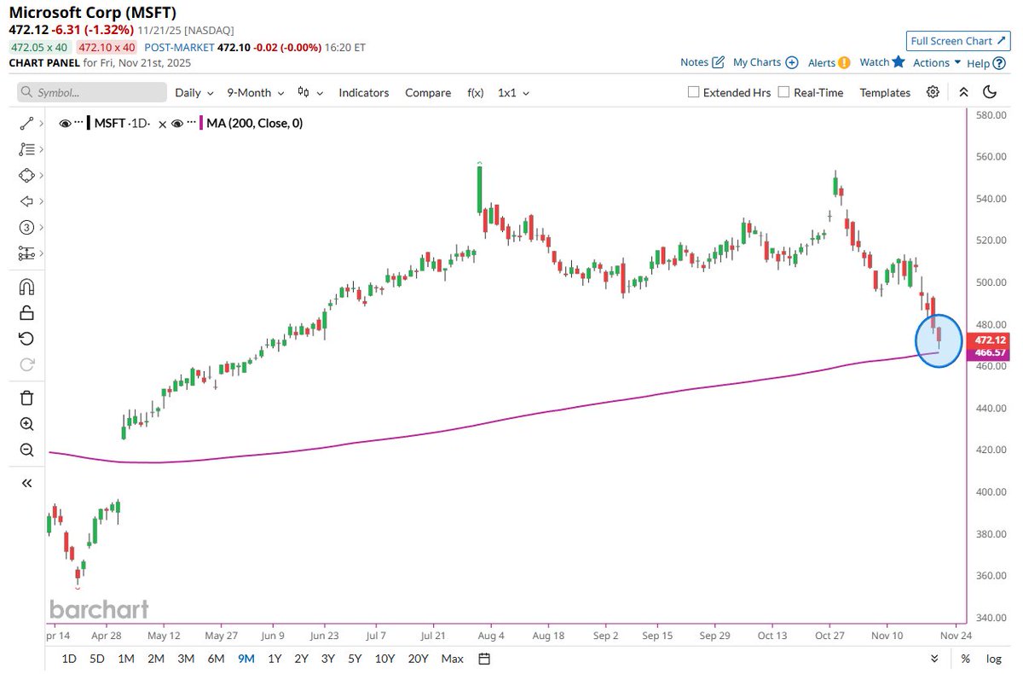Select the 5D time range
This screenshot has height=674, width=1023.
coord(97,659)
